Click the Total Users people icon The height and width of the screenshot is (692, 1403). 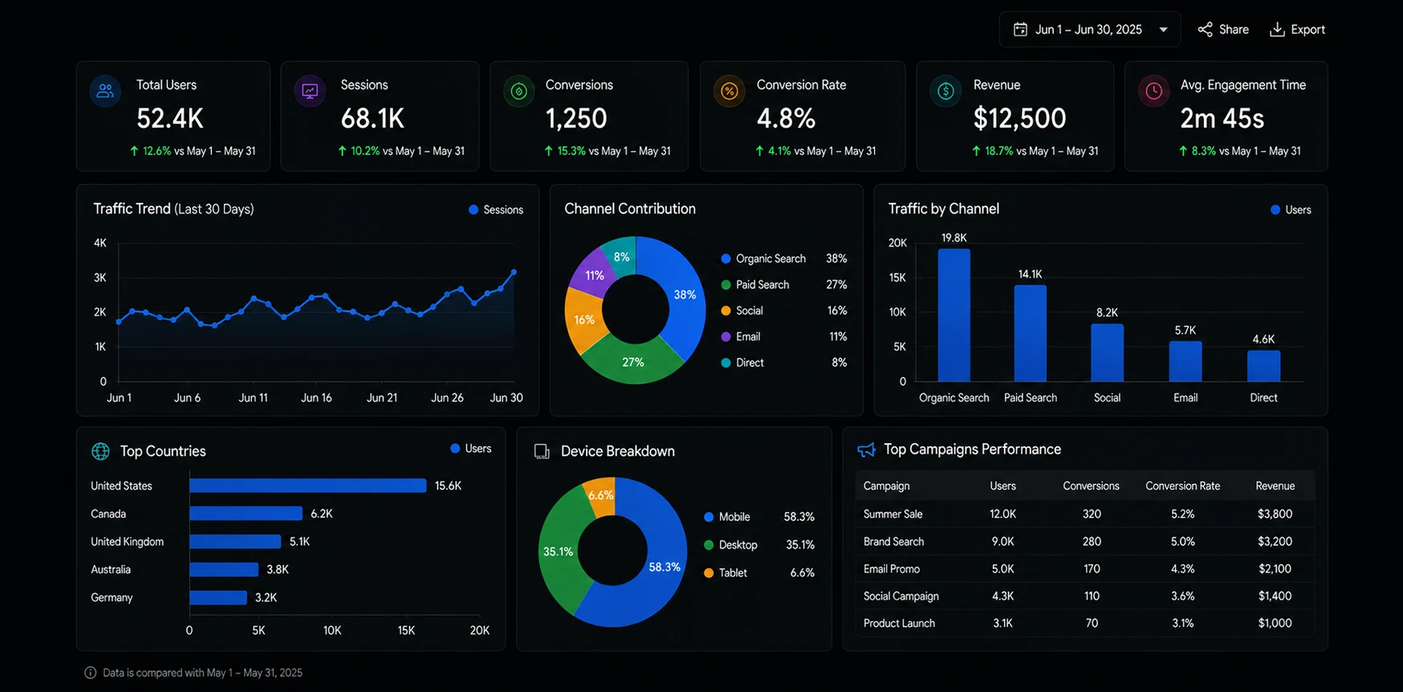(x=105, y=91)
